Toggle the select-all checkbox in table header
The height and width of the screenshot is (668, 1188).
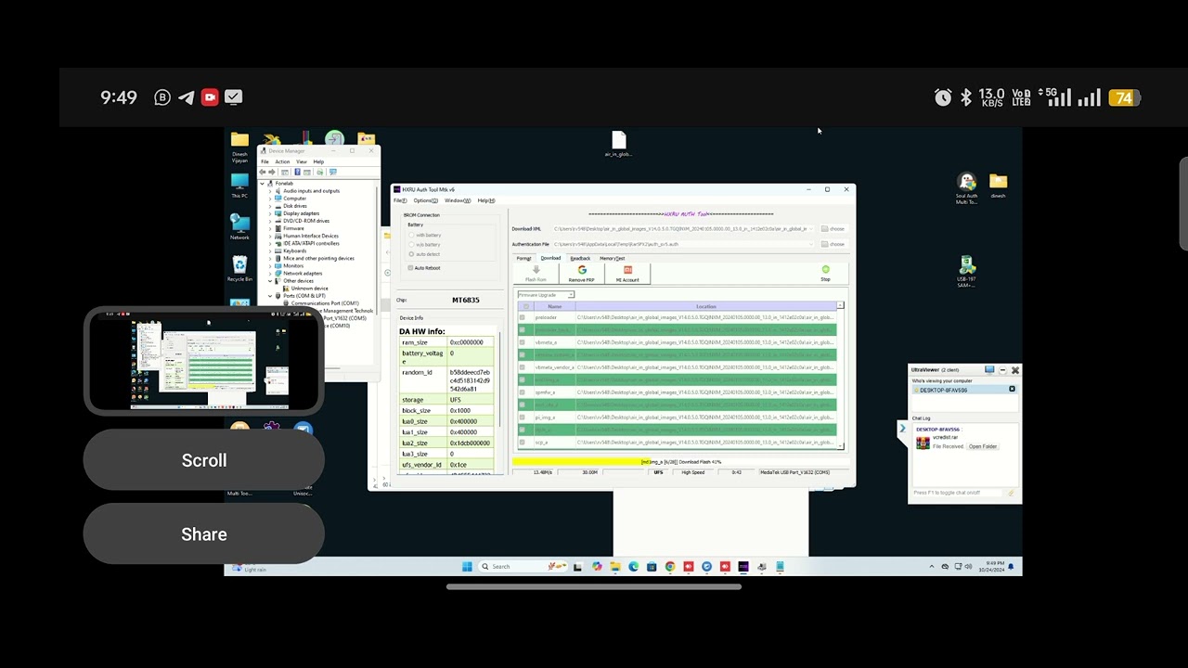point(526,306)
